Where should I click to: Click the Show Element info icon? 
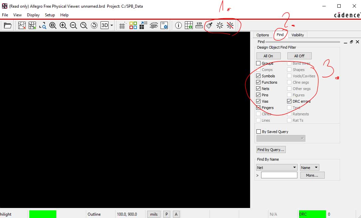pos(179,25)
